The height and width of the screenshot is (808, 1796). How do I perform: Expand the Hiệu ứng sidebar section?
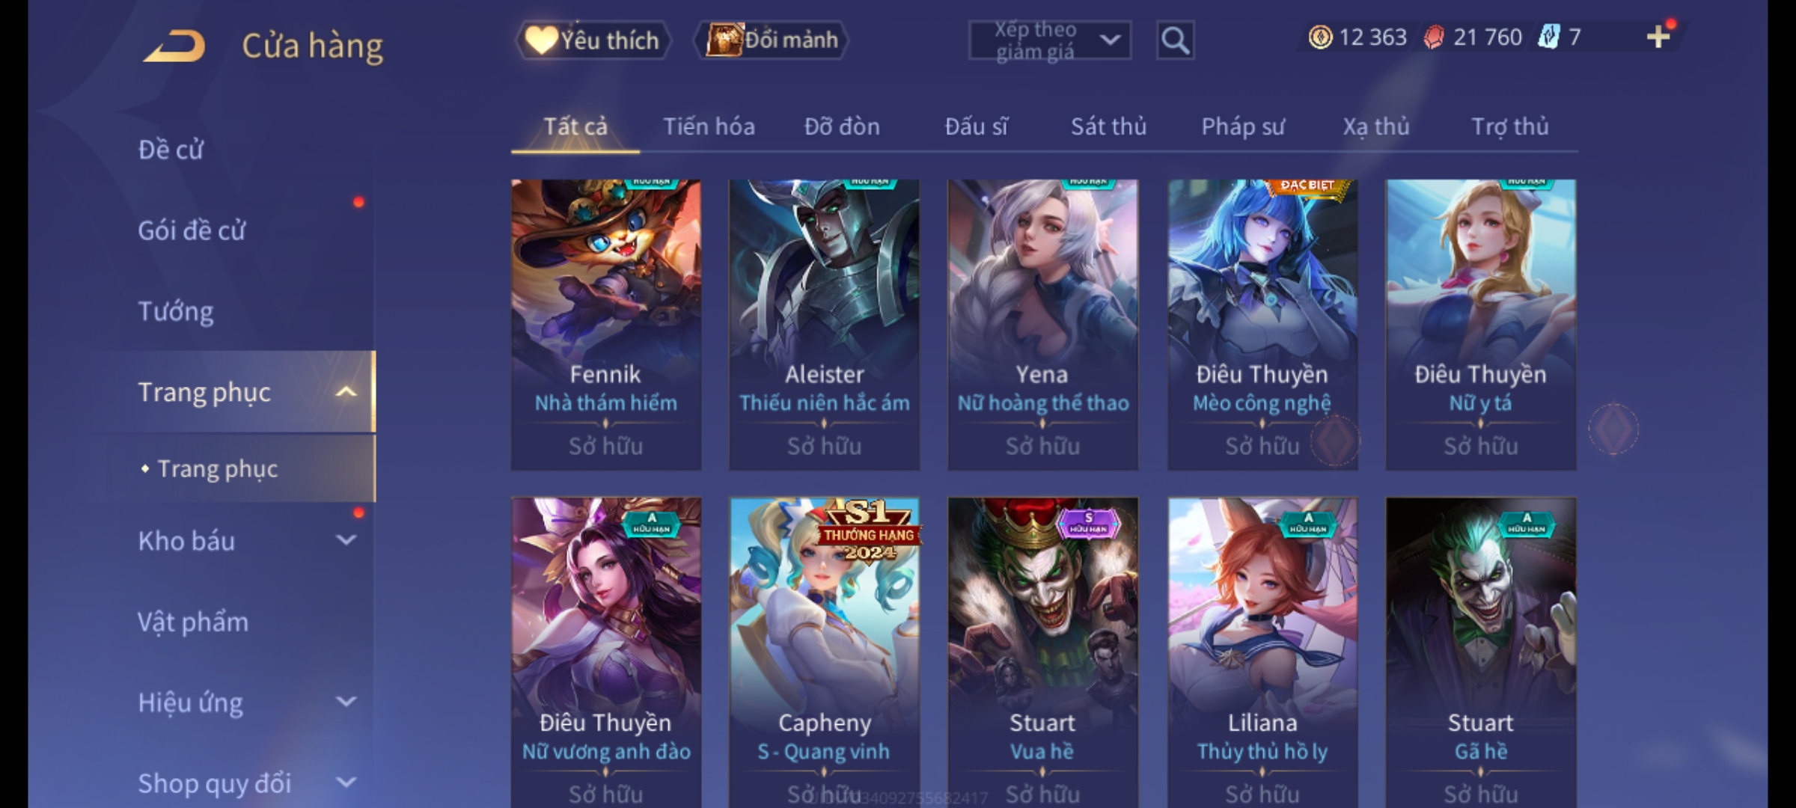point(346,702)
